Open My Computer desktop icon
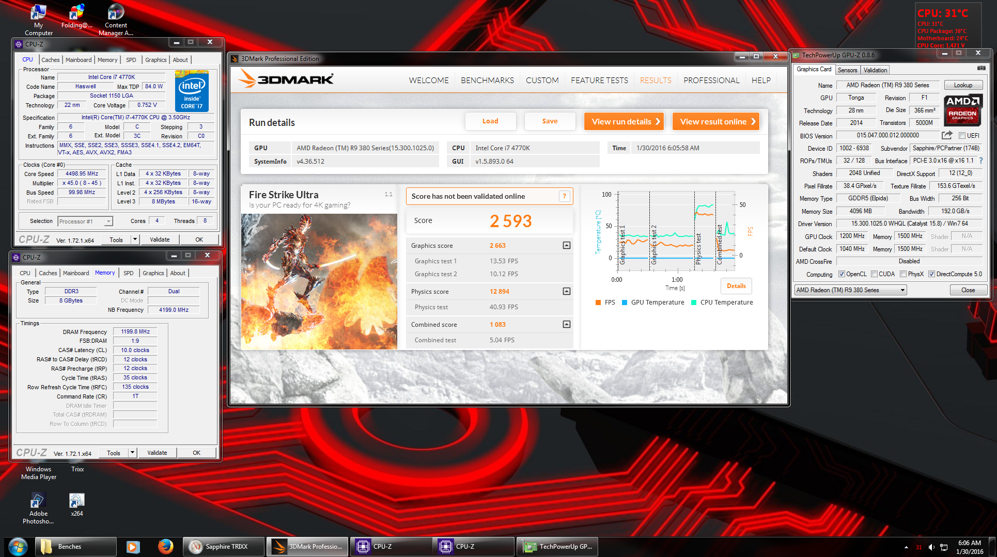 click(39, 20)
